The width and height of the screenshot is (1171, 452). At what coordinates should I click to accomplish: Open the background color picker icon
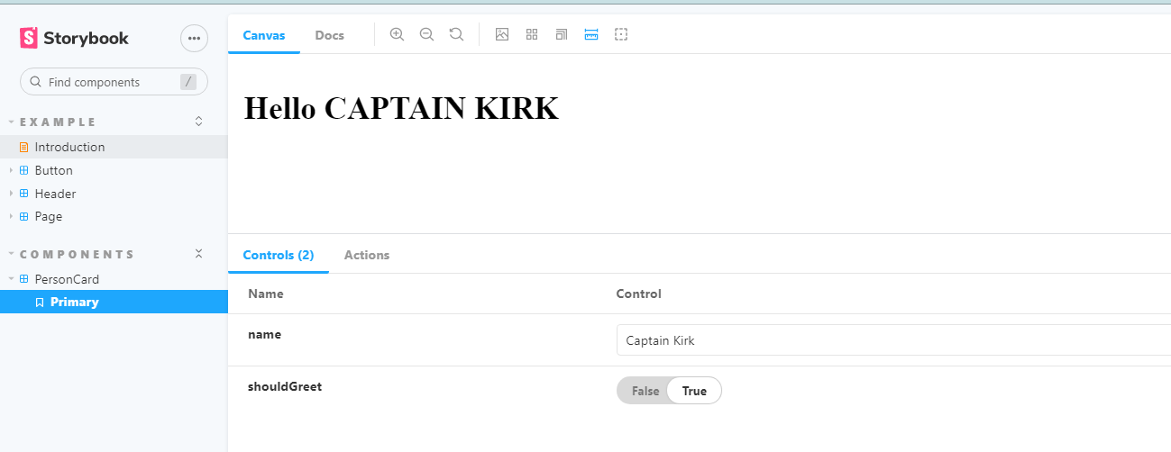tap(502, 34)
